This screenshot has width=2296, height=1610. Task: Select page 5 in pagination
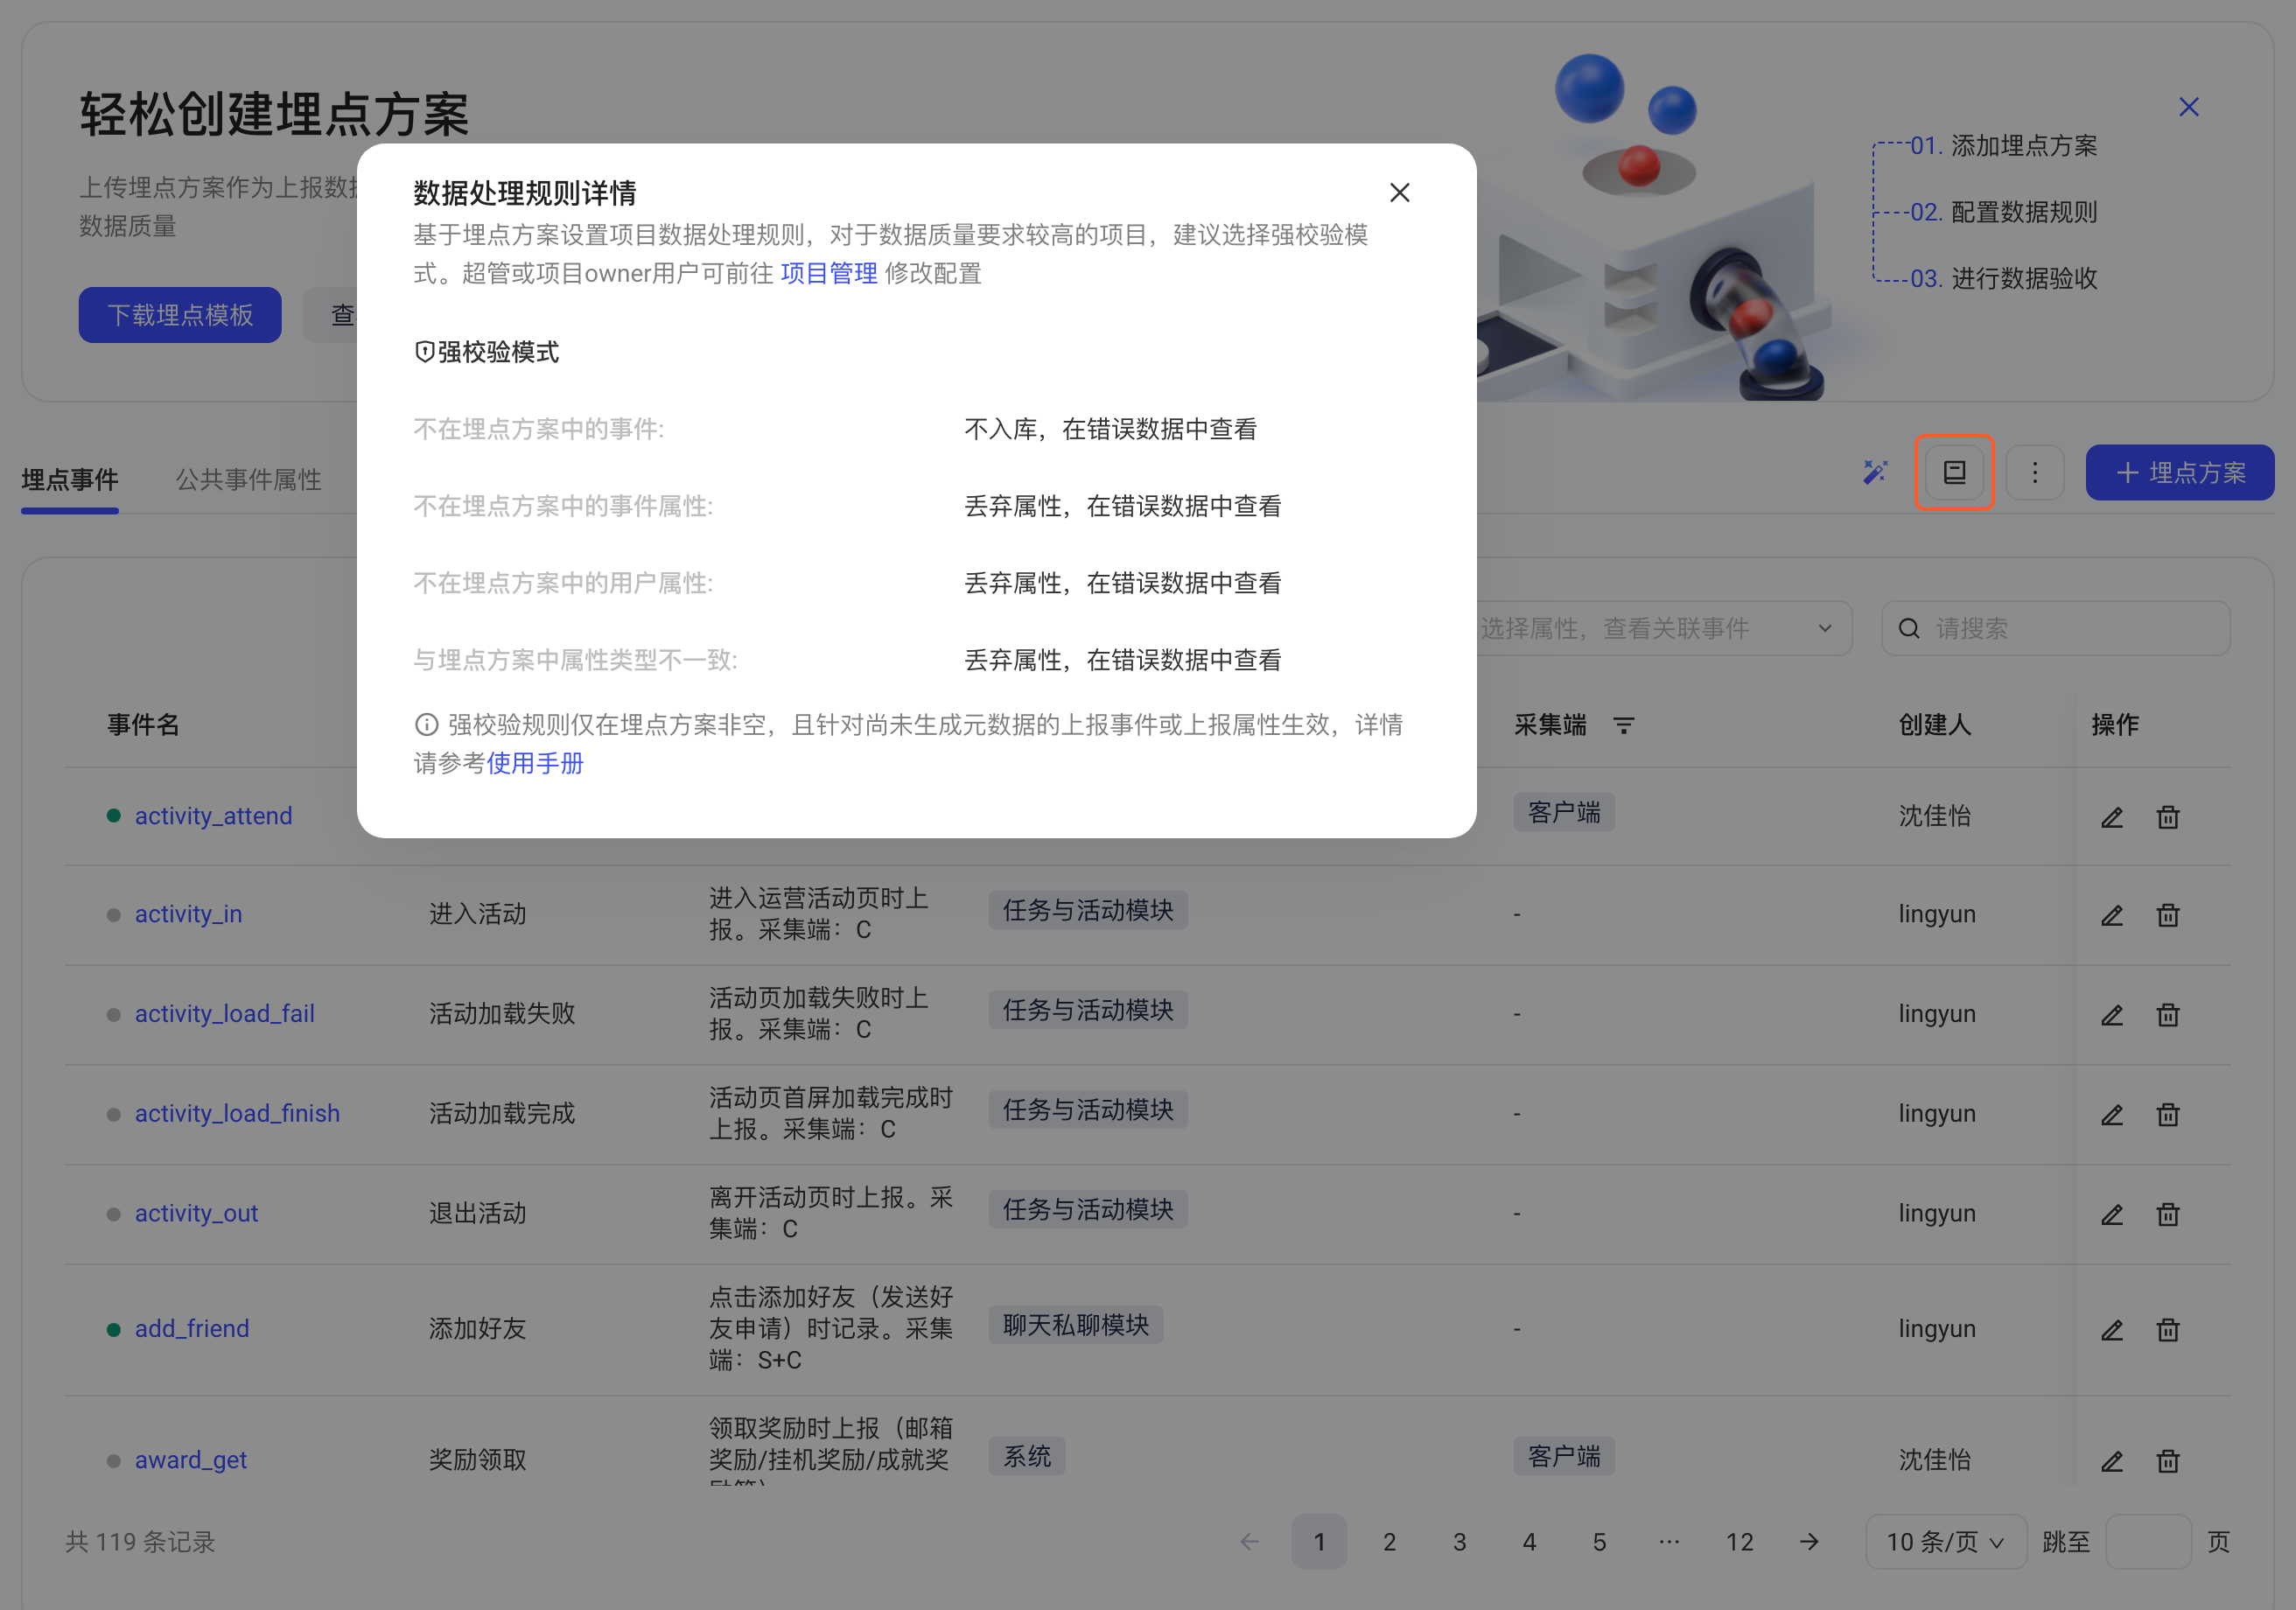[x=1599, y=1542]
